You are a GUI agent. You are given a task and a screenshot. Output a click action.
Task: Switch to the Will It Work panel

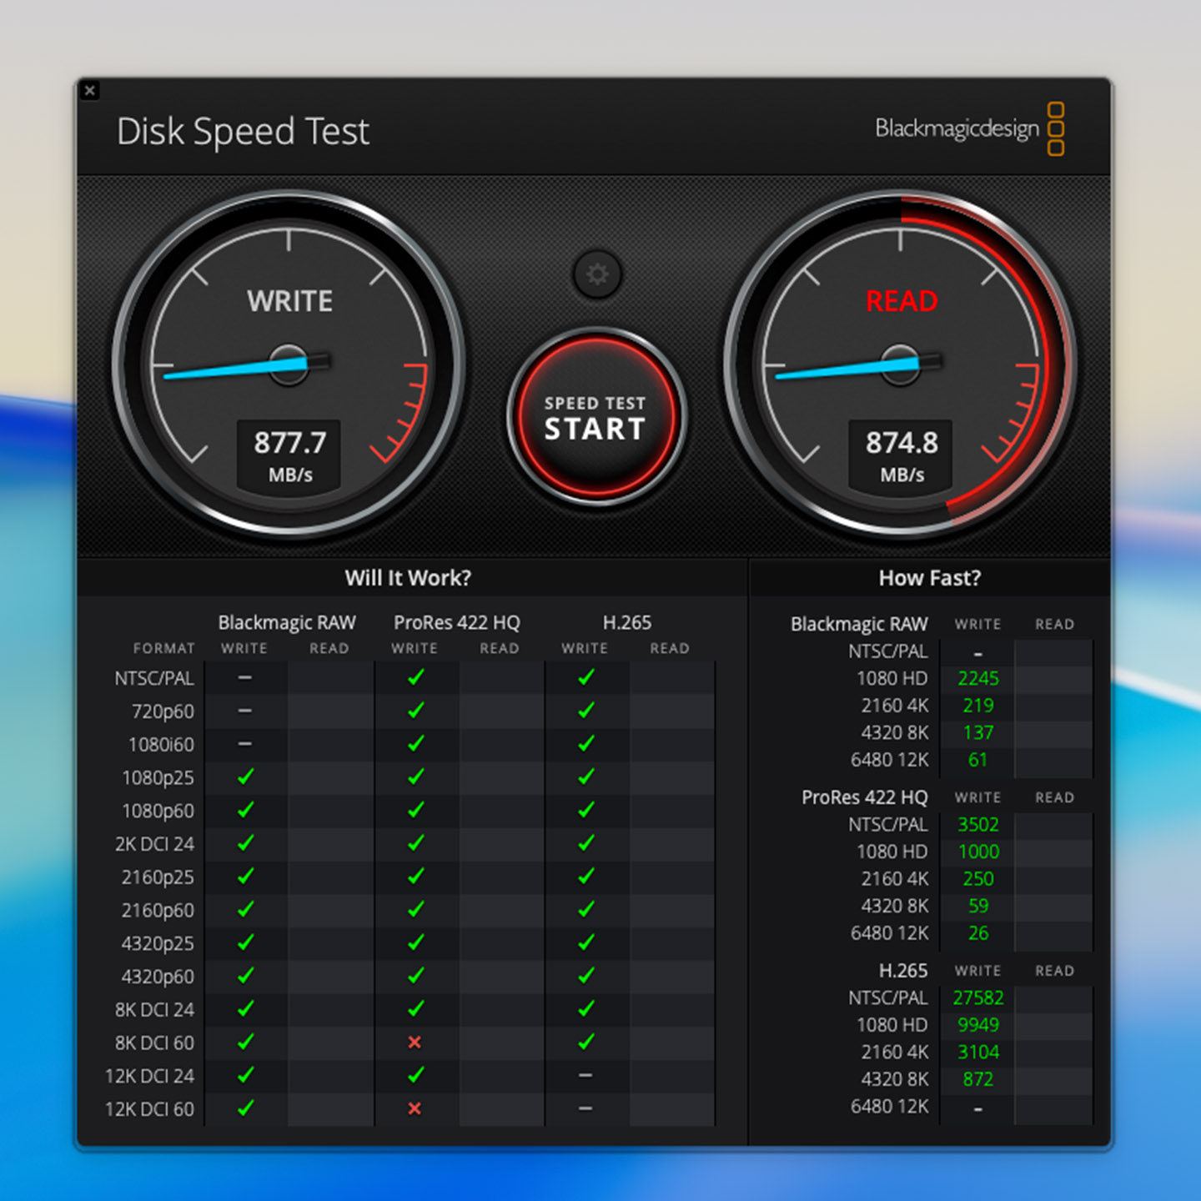point(409,577)
